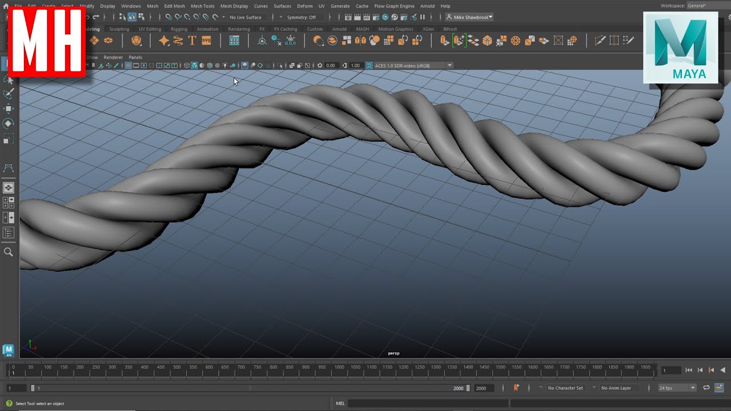Open the Outliner list icon in sidebar

(x=9, y=232)
